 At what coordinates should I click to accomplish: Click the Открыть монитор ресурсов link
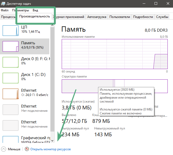tap(50, 149)
